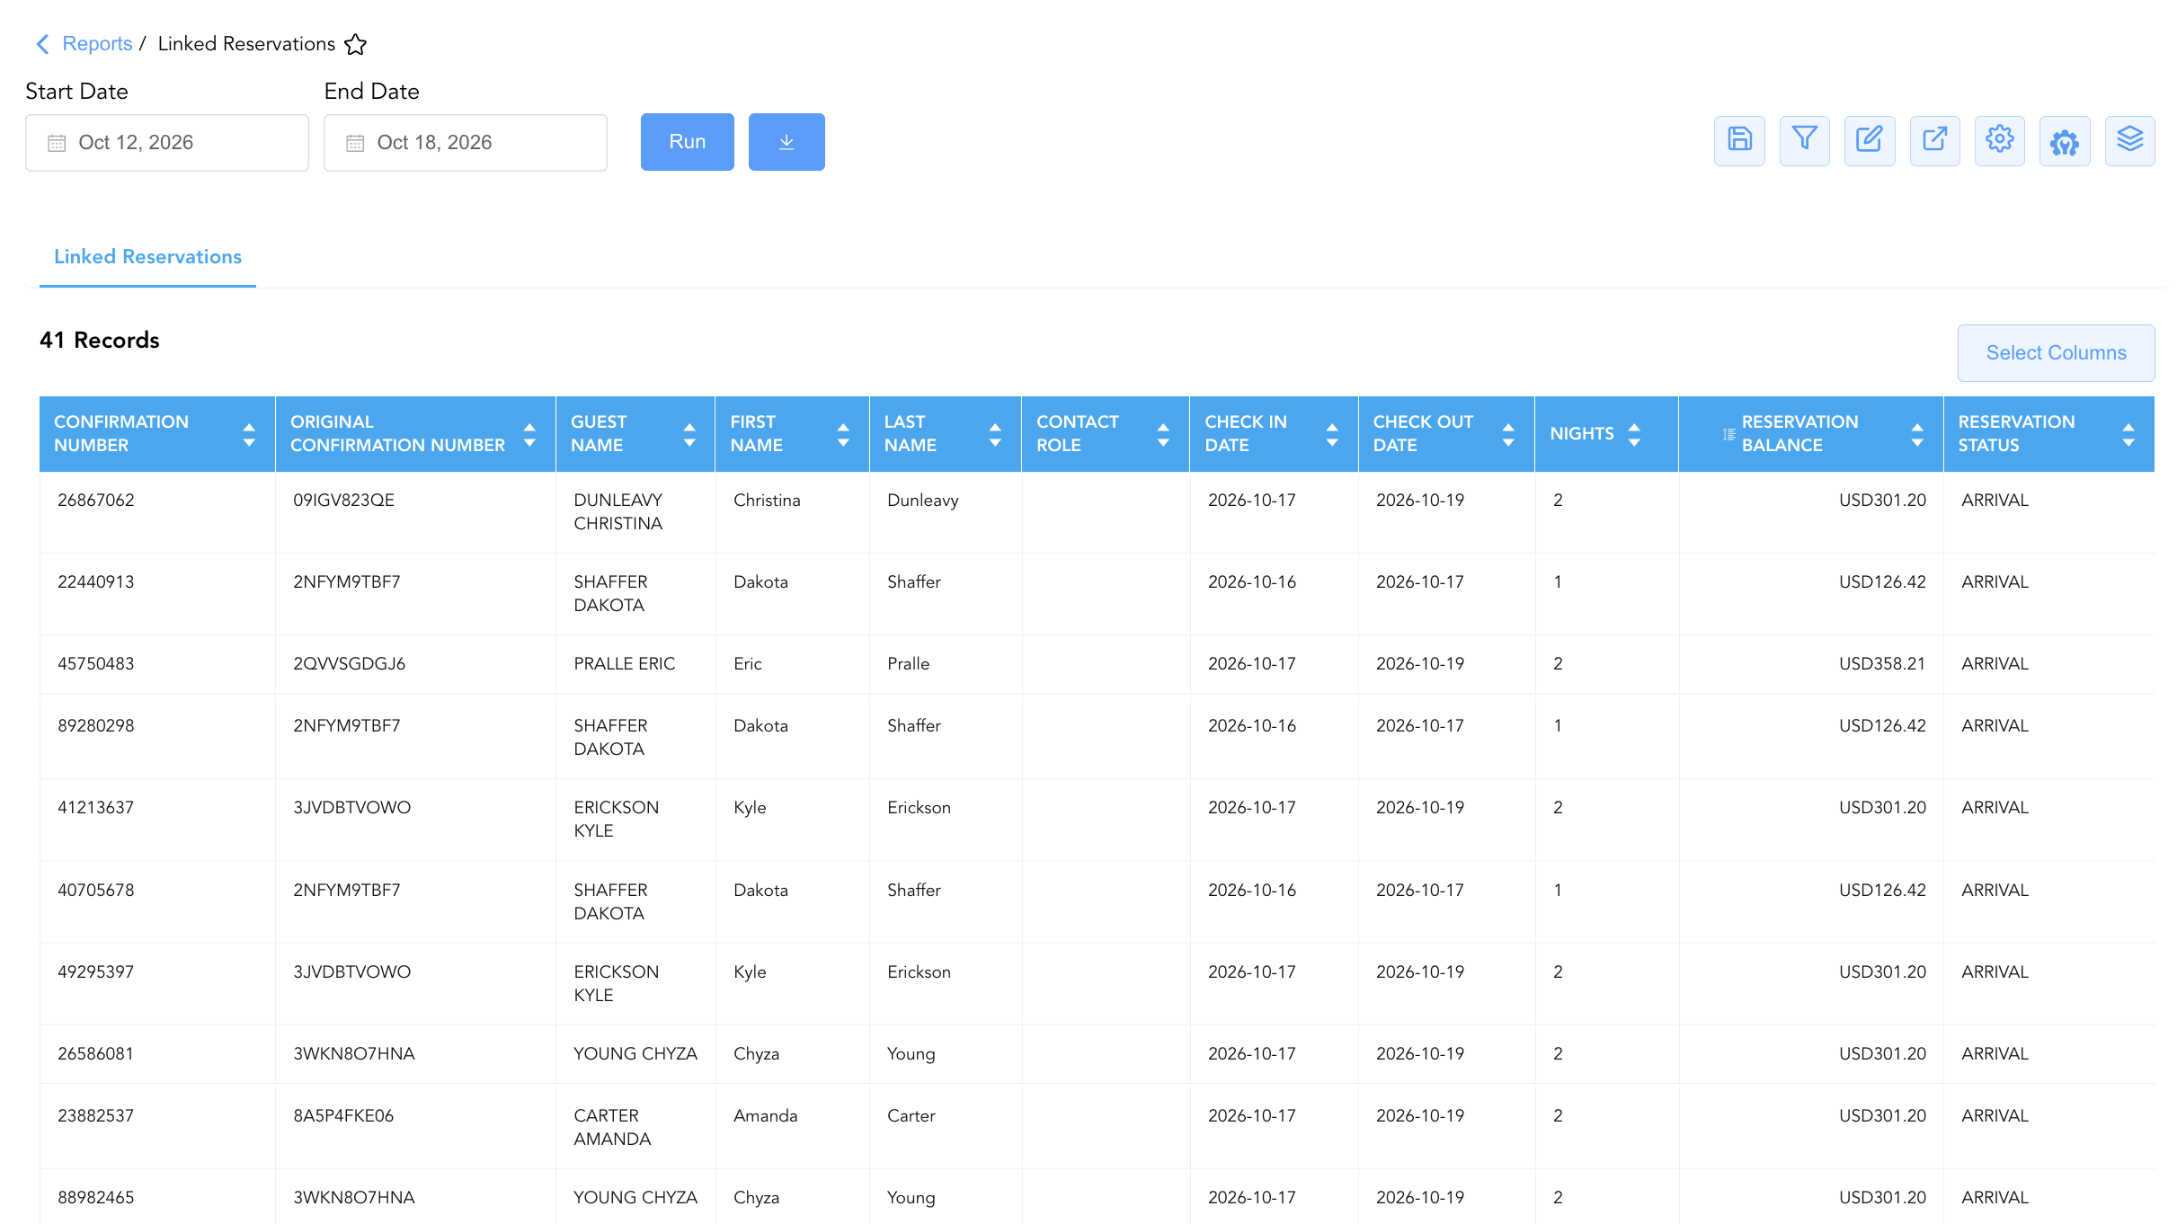Click the back chevron beside Reports
The width and height of the screenshot is (2177, 1224).
click(x=42, y=44)
